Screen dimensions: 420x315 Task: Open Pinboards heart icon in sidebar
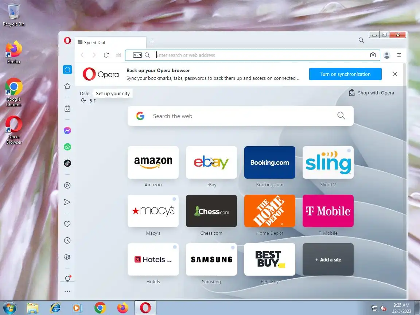(67, 224)
